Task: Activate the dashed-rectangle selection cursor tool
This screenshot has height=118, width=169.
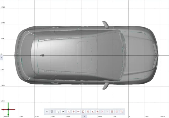Action: coord(58,112)
